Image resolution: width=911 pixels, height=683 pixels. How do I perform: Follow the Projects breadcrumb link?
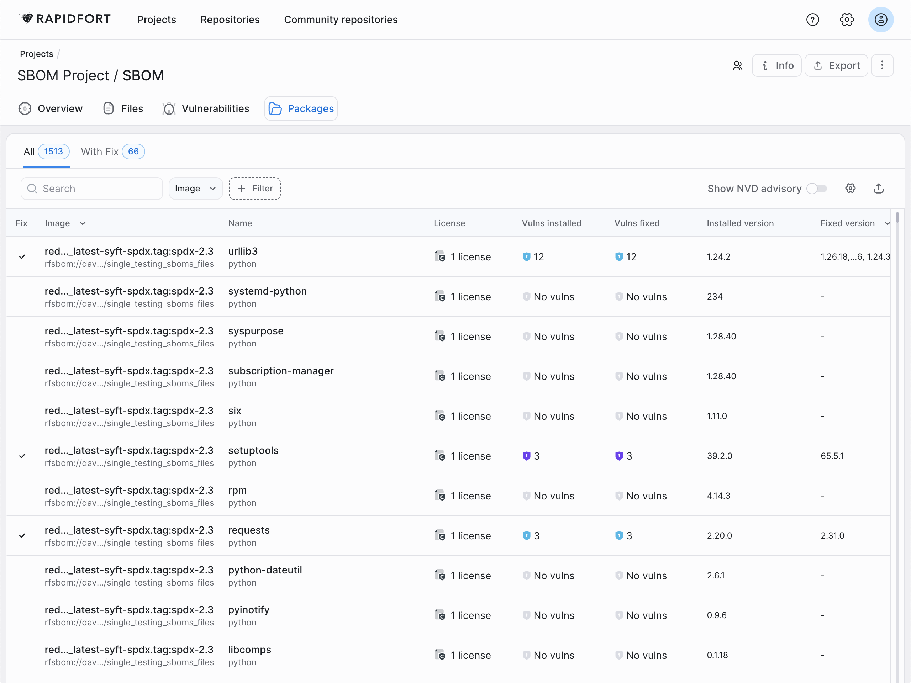click(36, 54)
